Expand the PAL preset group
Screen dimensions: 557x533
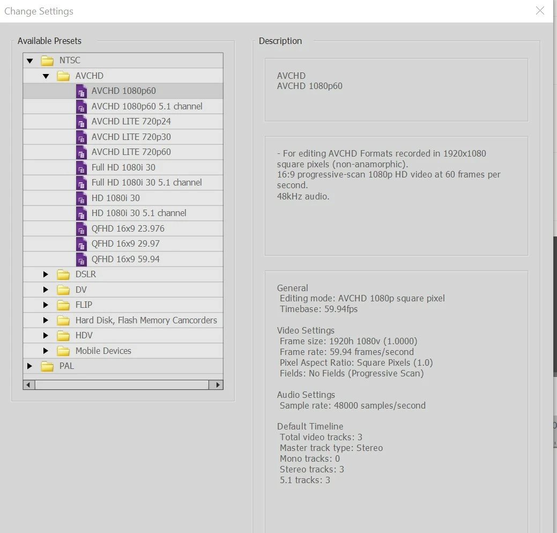point(29,366)
